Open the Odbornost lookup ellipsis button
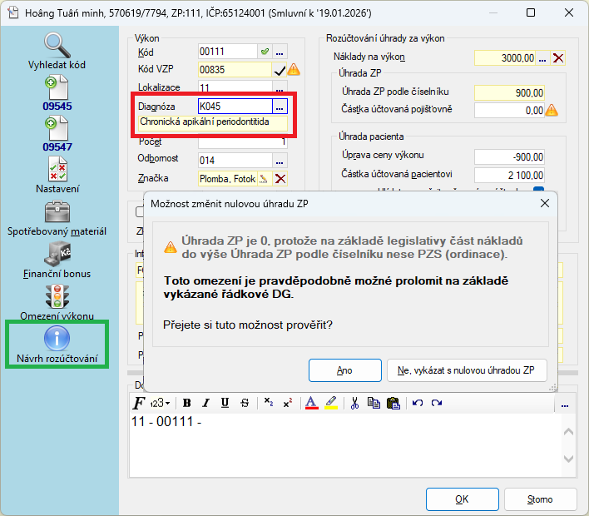 (x=280, y=160)
